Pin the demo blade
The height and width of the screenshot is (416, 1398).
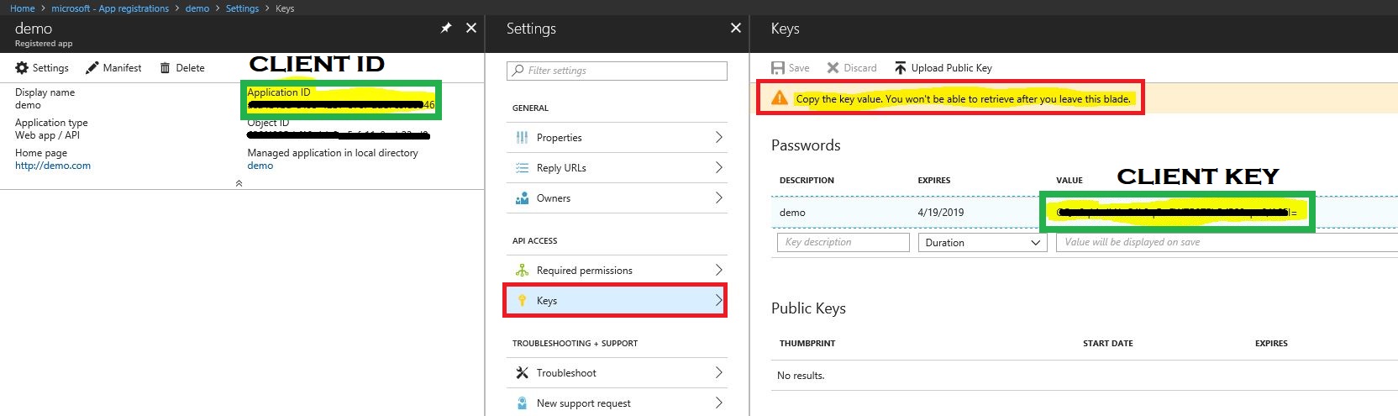(x=446, y=29)
